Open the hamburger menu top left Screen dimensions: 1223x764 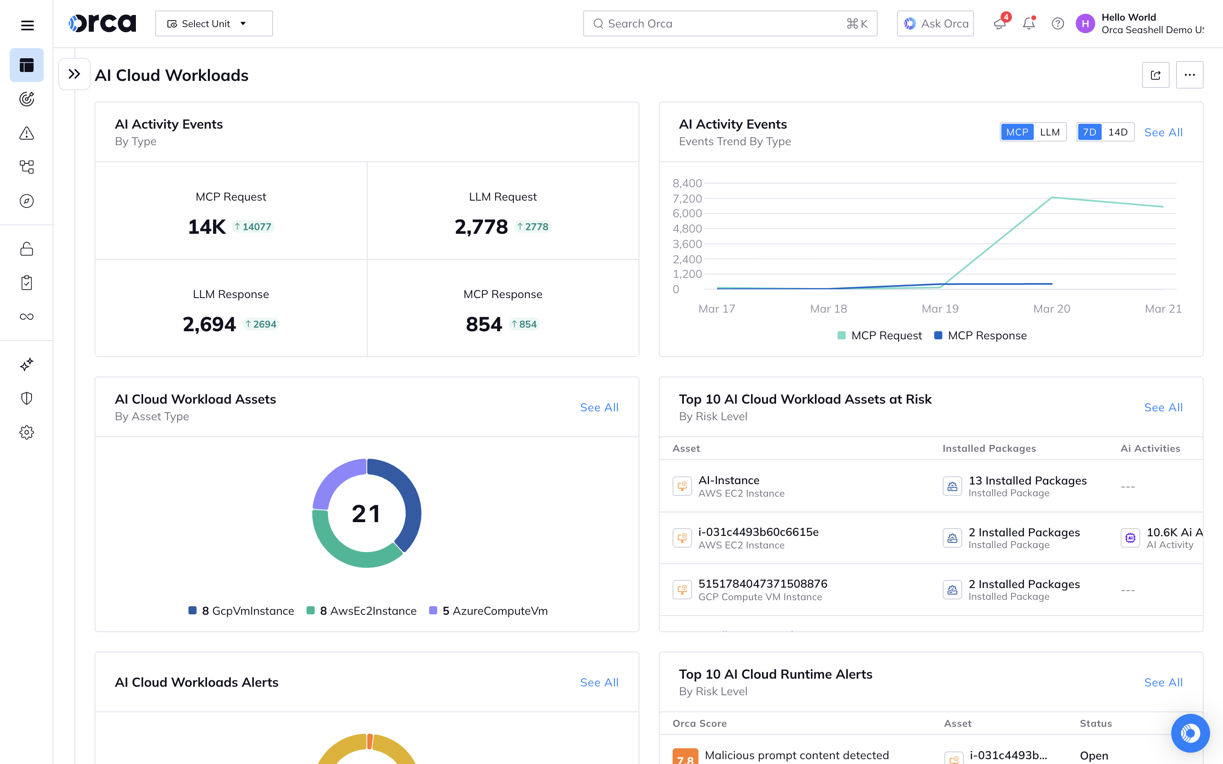click(x=27, y=25)
